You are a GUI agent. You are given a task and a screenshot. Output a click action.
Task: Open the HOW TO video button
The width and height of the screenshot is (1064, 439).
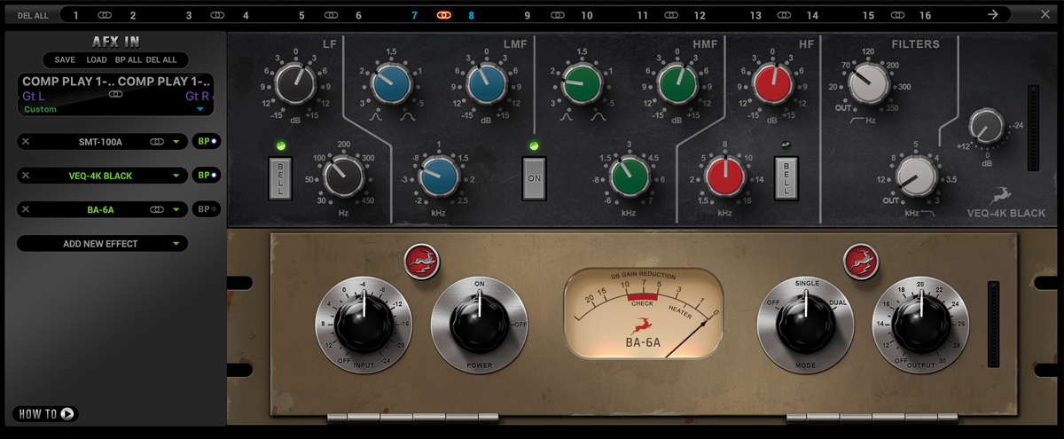point(45,413)
